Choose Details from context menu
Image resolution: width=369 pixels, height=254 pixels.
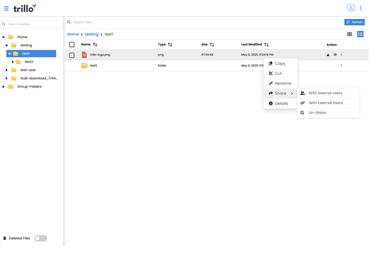(280, 104)
